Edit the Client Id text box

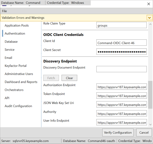point(121,42)
